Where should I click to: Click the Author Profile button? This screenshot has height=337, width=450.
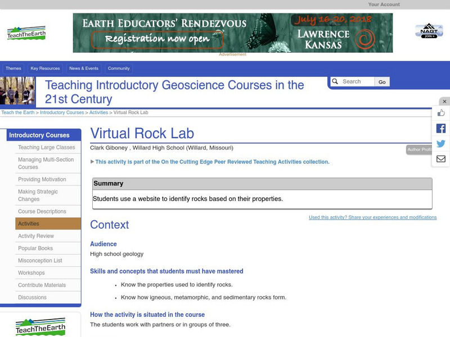[x=419, y=149]
